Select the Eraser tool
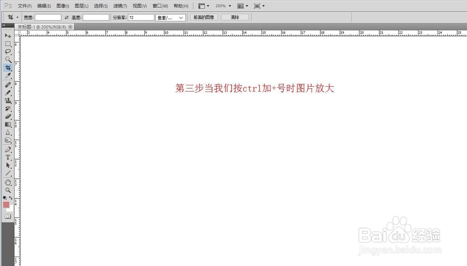 click(x=8, y=116)
